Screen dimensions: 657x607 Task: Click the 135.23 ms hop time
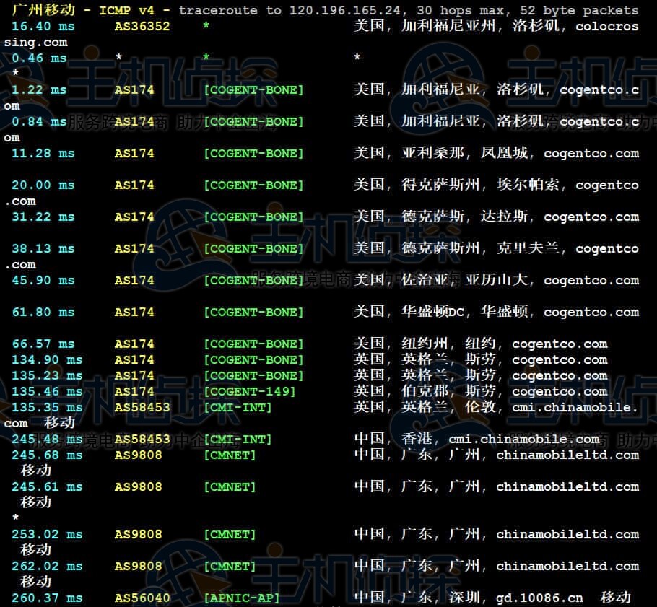pyautogui.click(x=47, y=376)
